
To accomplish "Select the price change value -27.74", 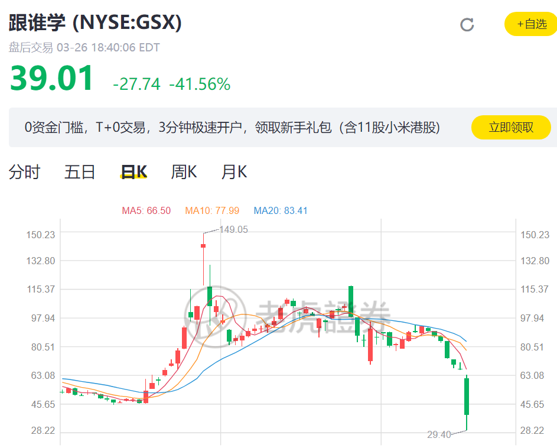I will [x=137, y=85].
